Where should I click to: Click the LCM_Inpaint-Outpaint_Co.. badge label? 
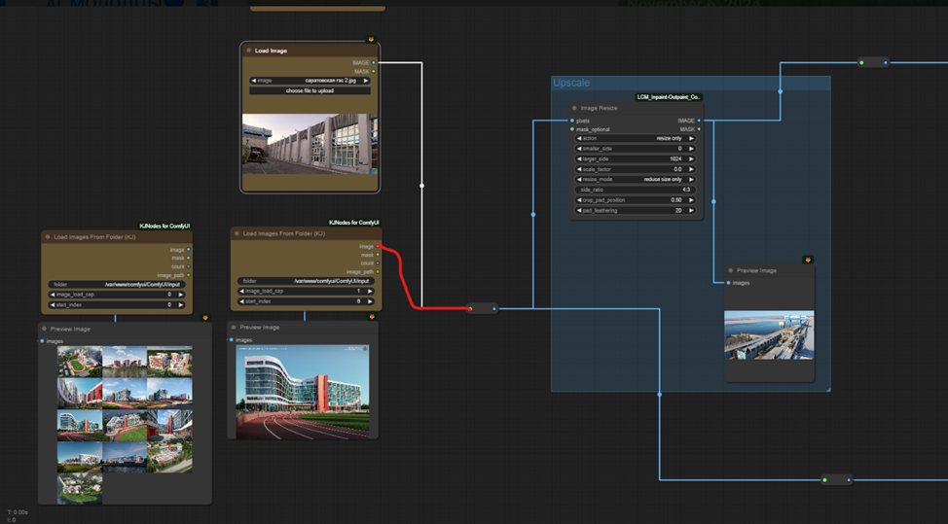click(x=670, y=96)
